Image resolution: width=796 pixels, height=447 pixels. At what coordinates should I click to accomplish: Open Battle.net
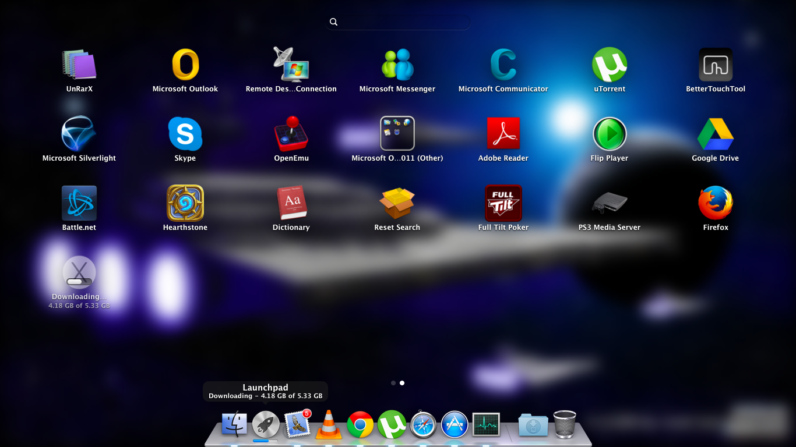coord(79,203)
